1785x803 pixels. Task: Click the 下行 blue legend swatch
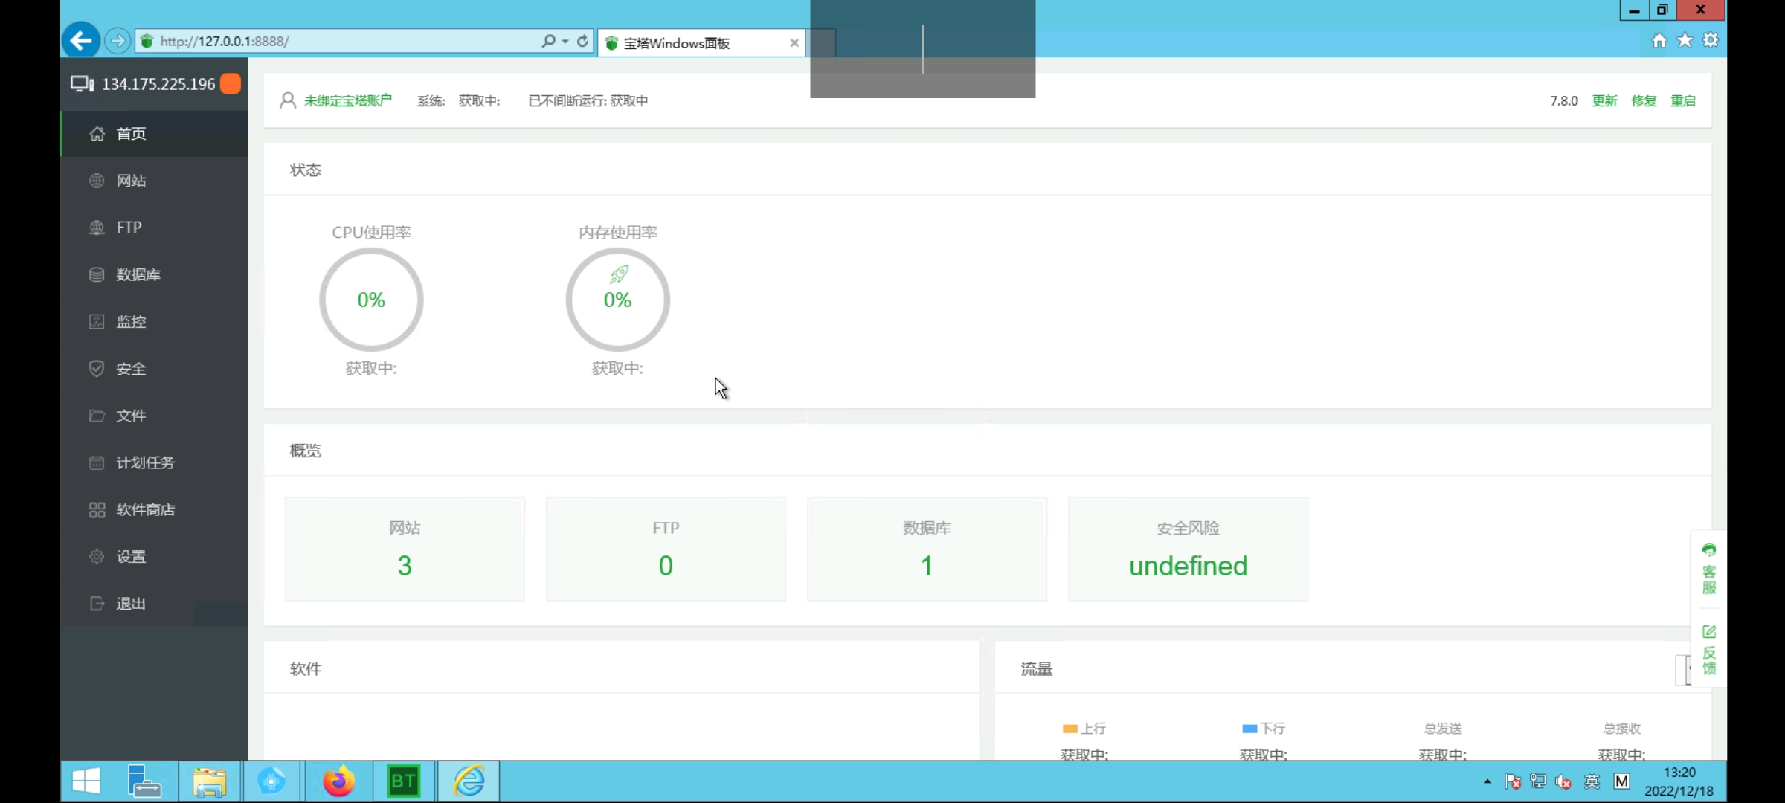(1249, 729)
